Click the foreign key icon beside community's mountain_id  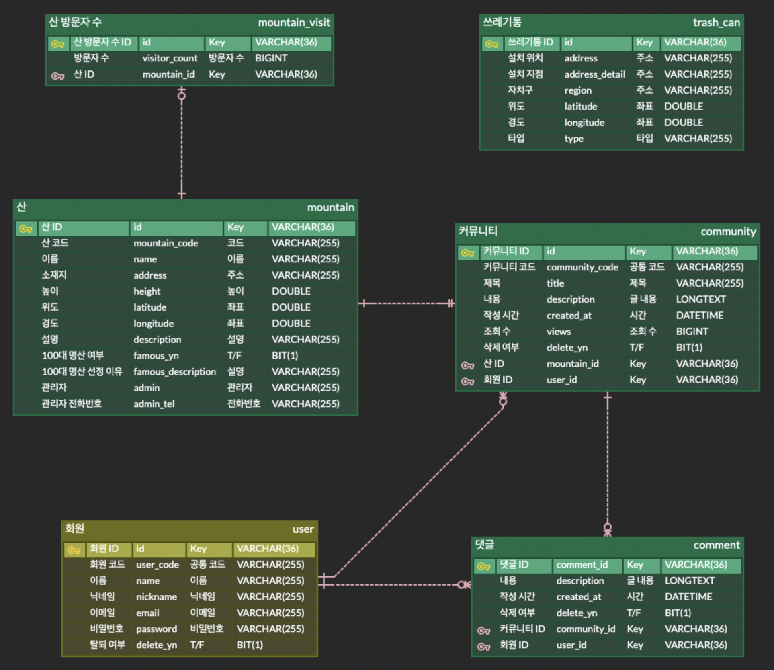(467, 365)
